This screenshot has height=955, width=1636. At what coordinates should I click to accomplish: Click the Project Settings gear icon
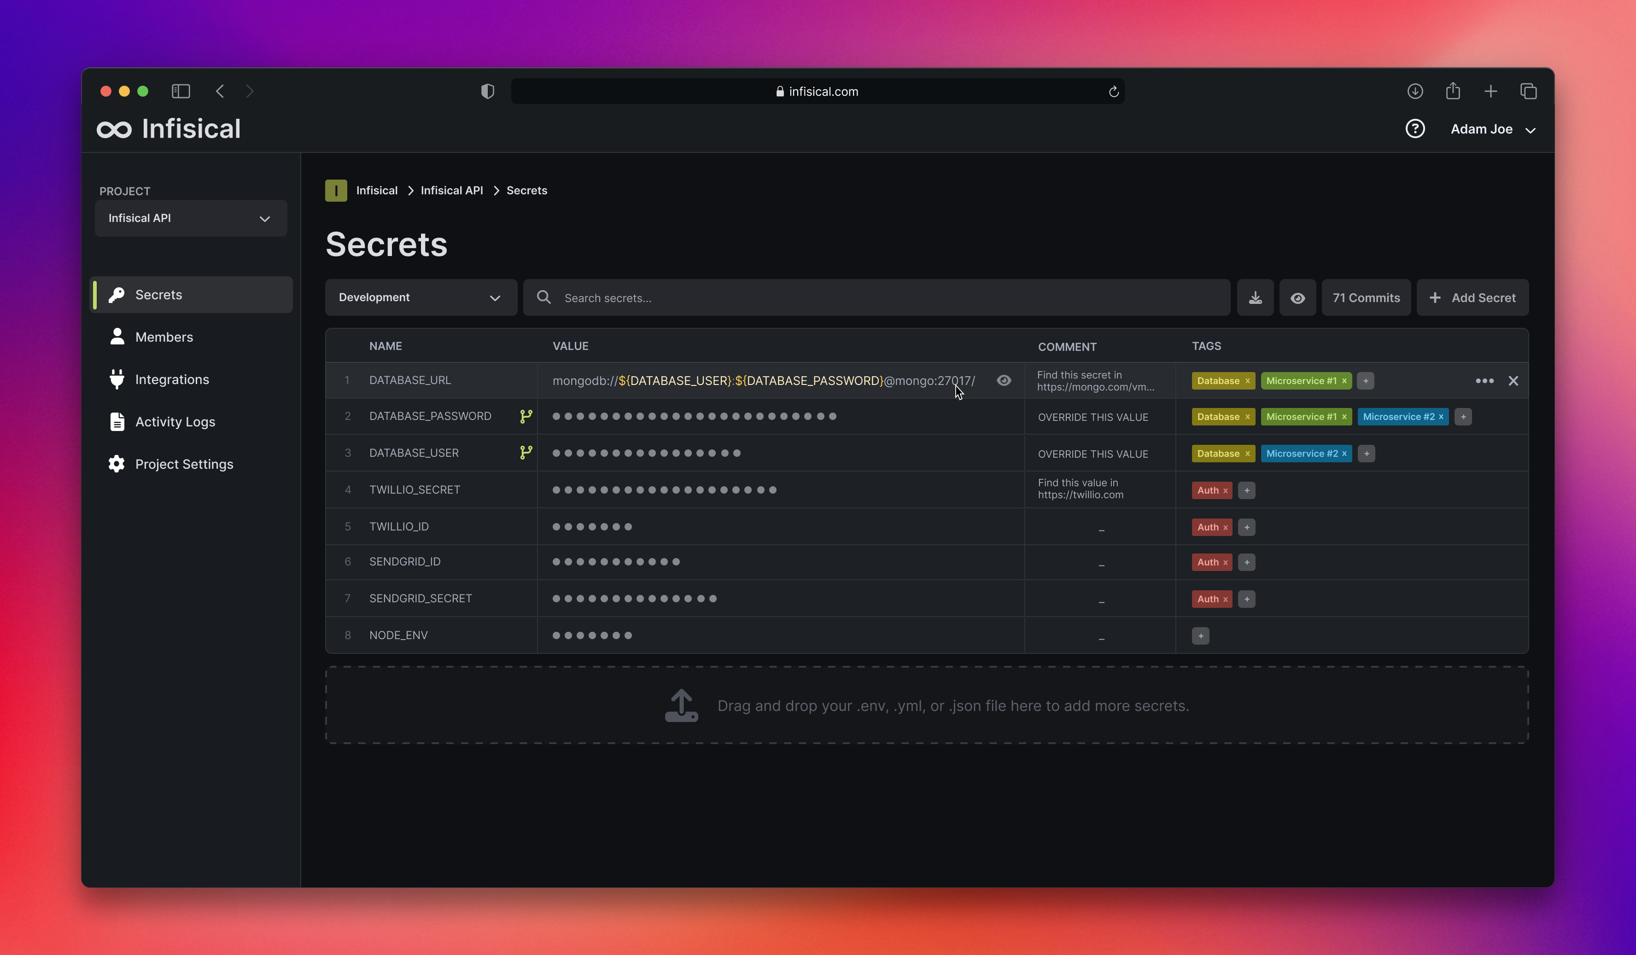(117, 464)
